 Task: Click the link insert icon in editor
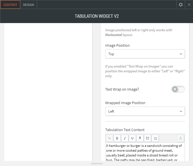(109, 138)
